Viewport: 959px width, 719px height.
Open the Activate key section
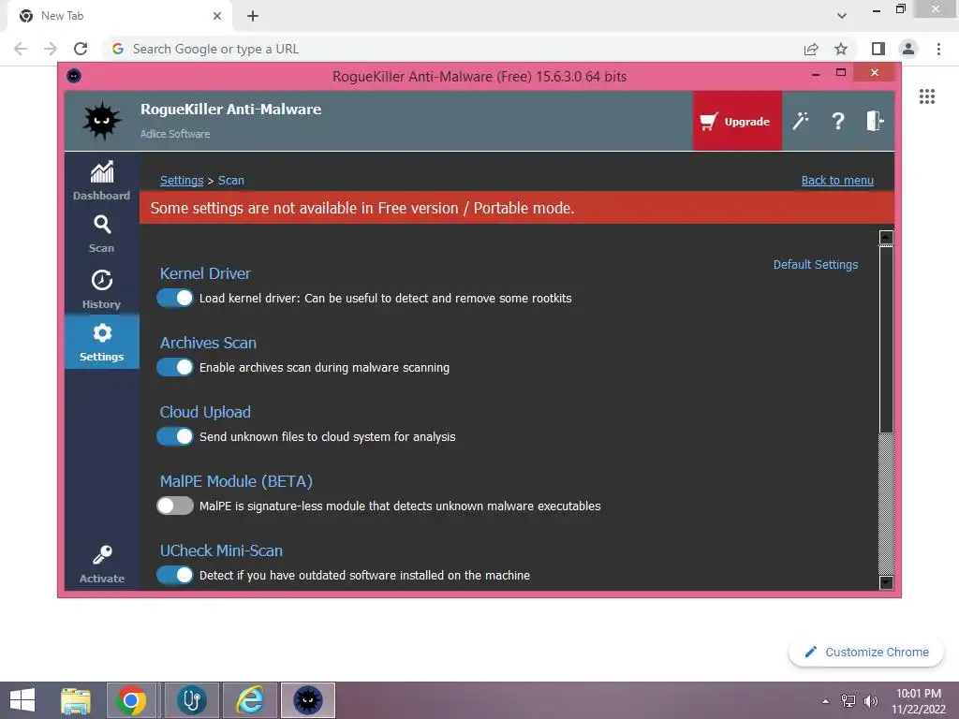[x=101, y=565]
